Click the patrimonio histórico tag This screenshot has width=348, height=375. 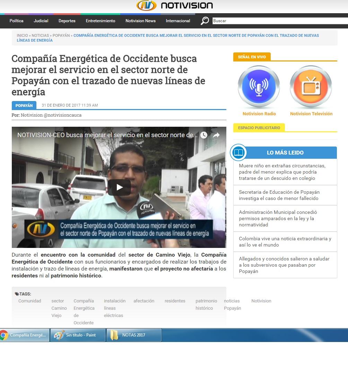(206, 305)
